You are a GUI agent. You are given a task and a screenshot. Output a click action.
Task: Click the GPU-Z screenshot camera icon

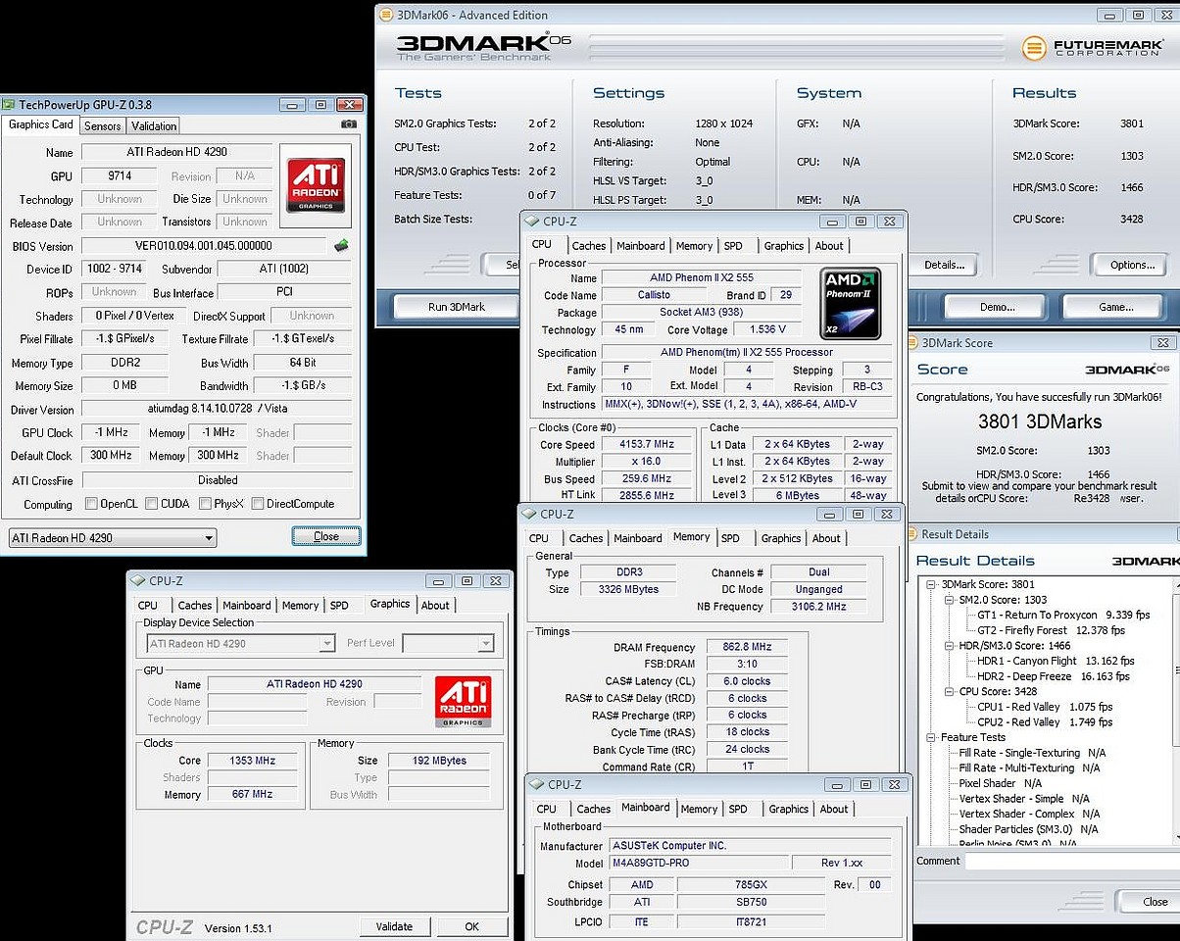pyautogui.click(x=349, y=124)
